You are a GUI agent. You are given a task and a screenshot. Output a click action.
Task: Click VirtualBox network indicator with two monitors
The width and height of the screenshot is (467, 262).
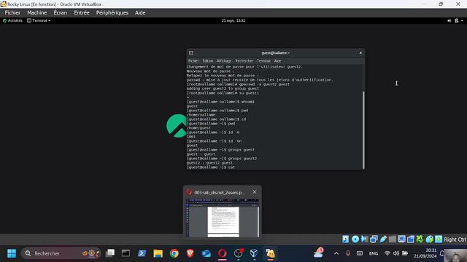click(374, 239)
